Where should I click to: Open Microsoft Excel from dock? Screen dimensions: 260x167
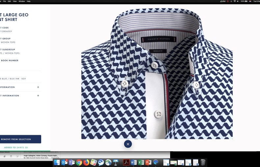[141, 162]
